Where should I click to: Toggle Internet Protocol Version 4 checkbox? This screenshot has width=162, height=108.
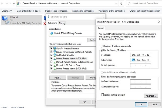(x=51, y=58)
